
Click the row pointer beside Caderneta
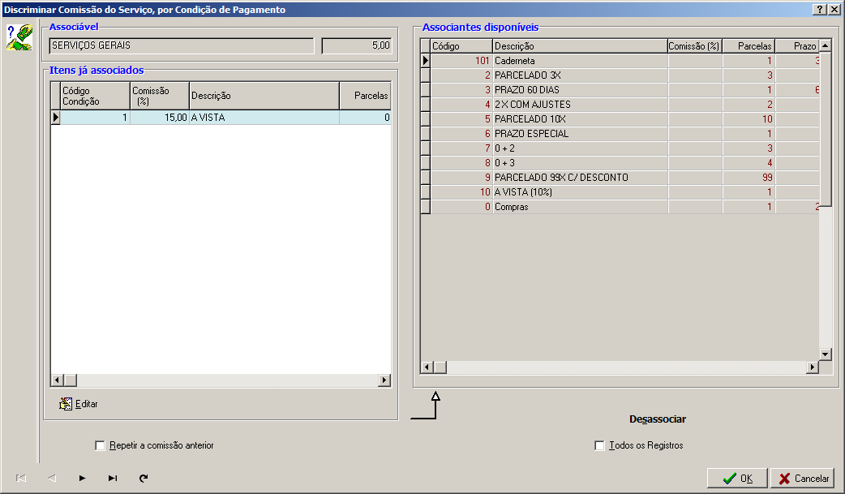coord(425,61)
